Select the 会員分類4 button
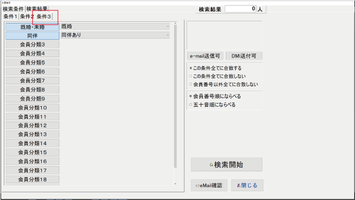 point(32,53)
